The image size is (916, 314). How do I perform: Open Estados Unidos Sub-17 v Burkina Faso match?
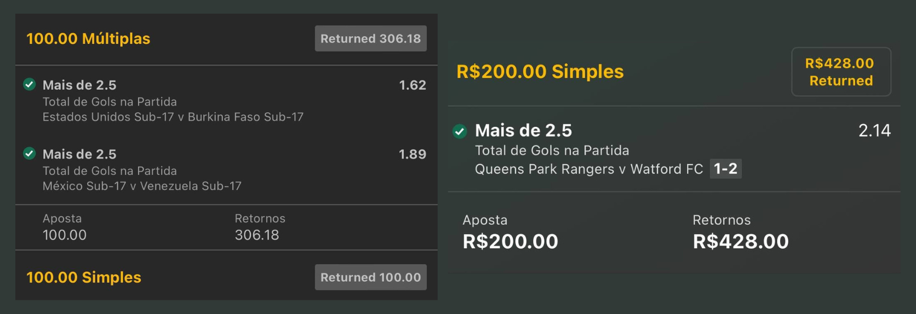click(x=173, y=117)
